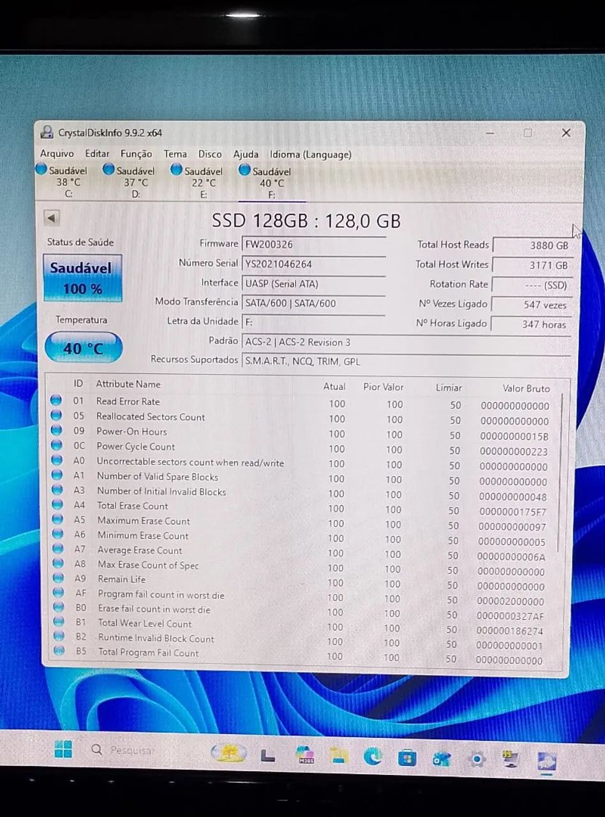
Task: Click the Padrão field ACS-2 Revision 3
Action: point(407,342)
